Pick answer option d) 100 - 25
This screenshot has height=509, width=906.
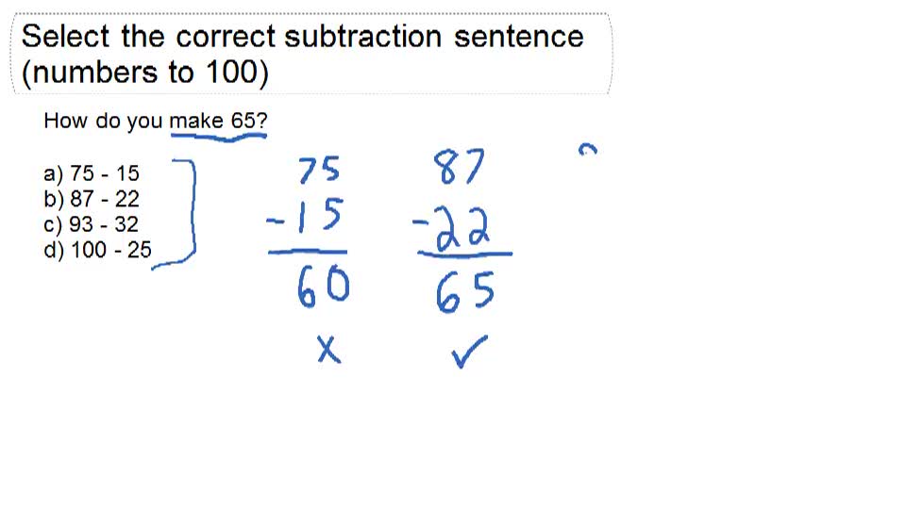pyautogui.click(x=97, y=250)
